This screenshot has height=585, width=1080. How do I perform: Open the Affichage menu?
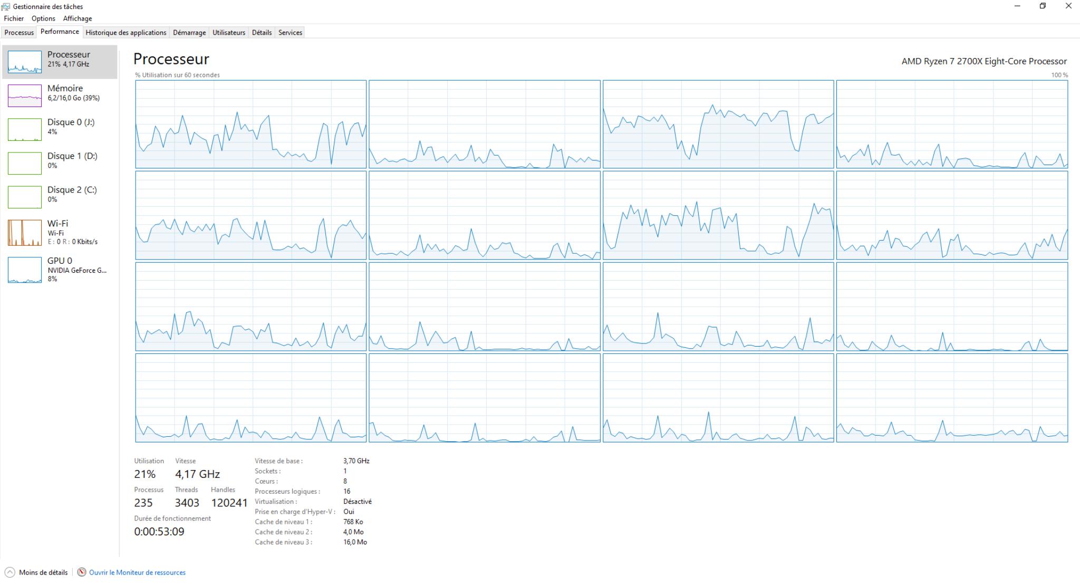click(x=78, y=18)
